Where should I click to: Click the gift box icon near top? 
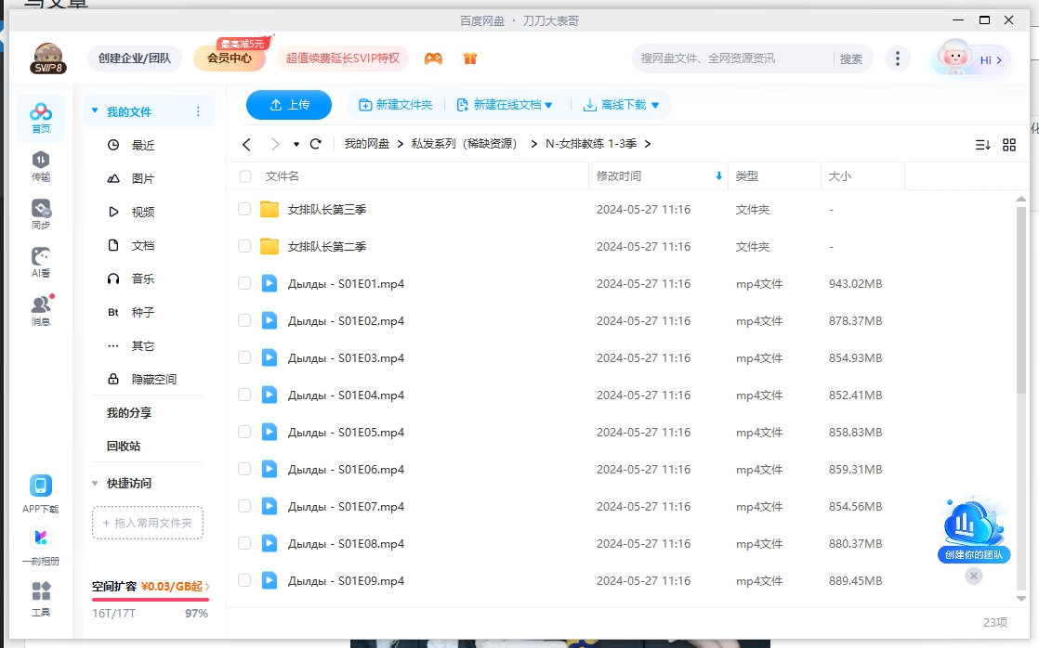click(x=470, y=58)
